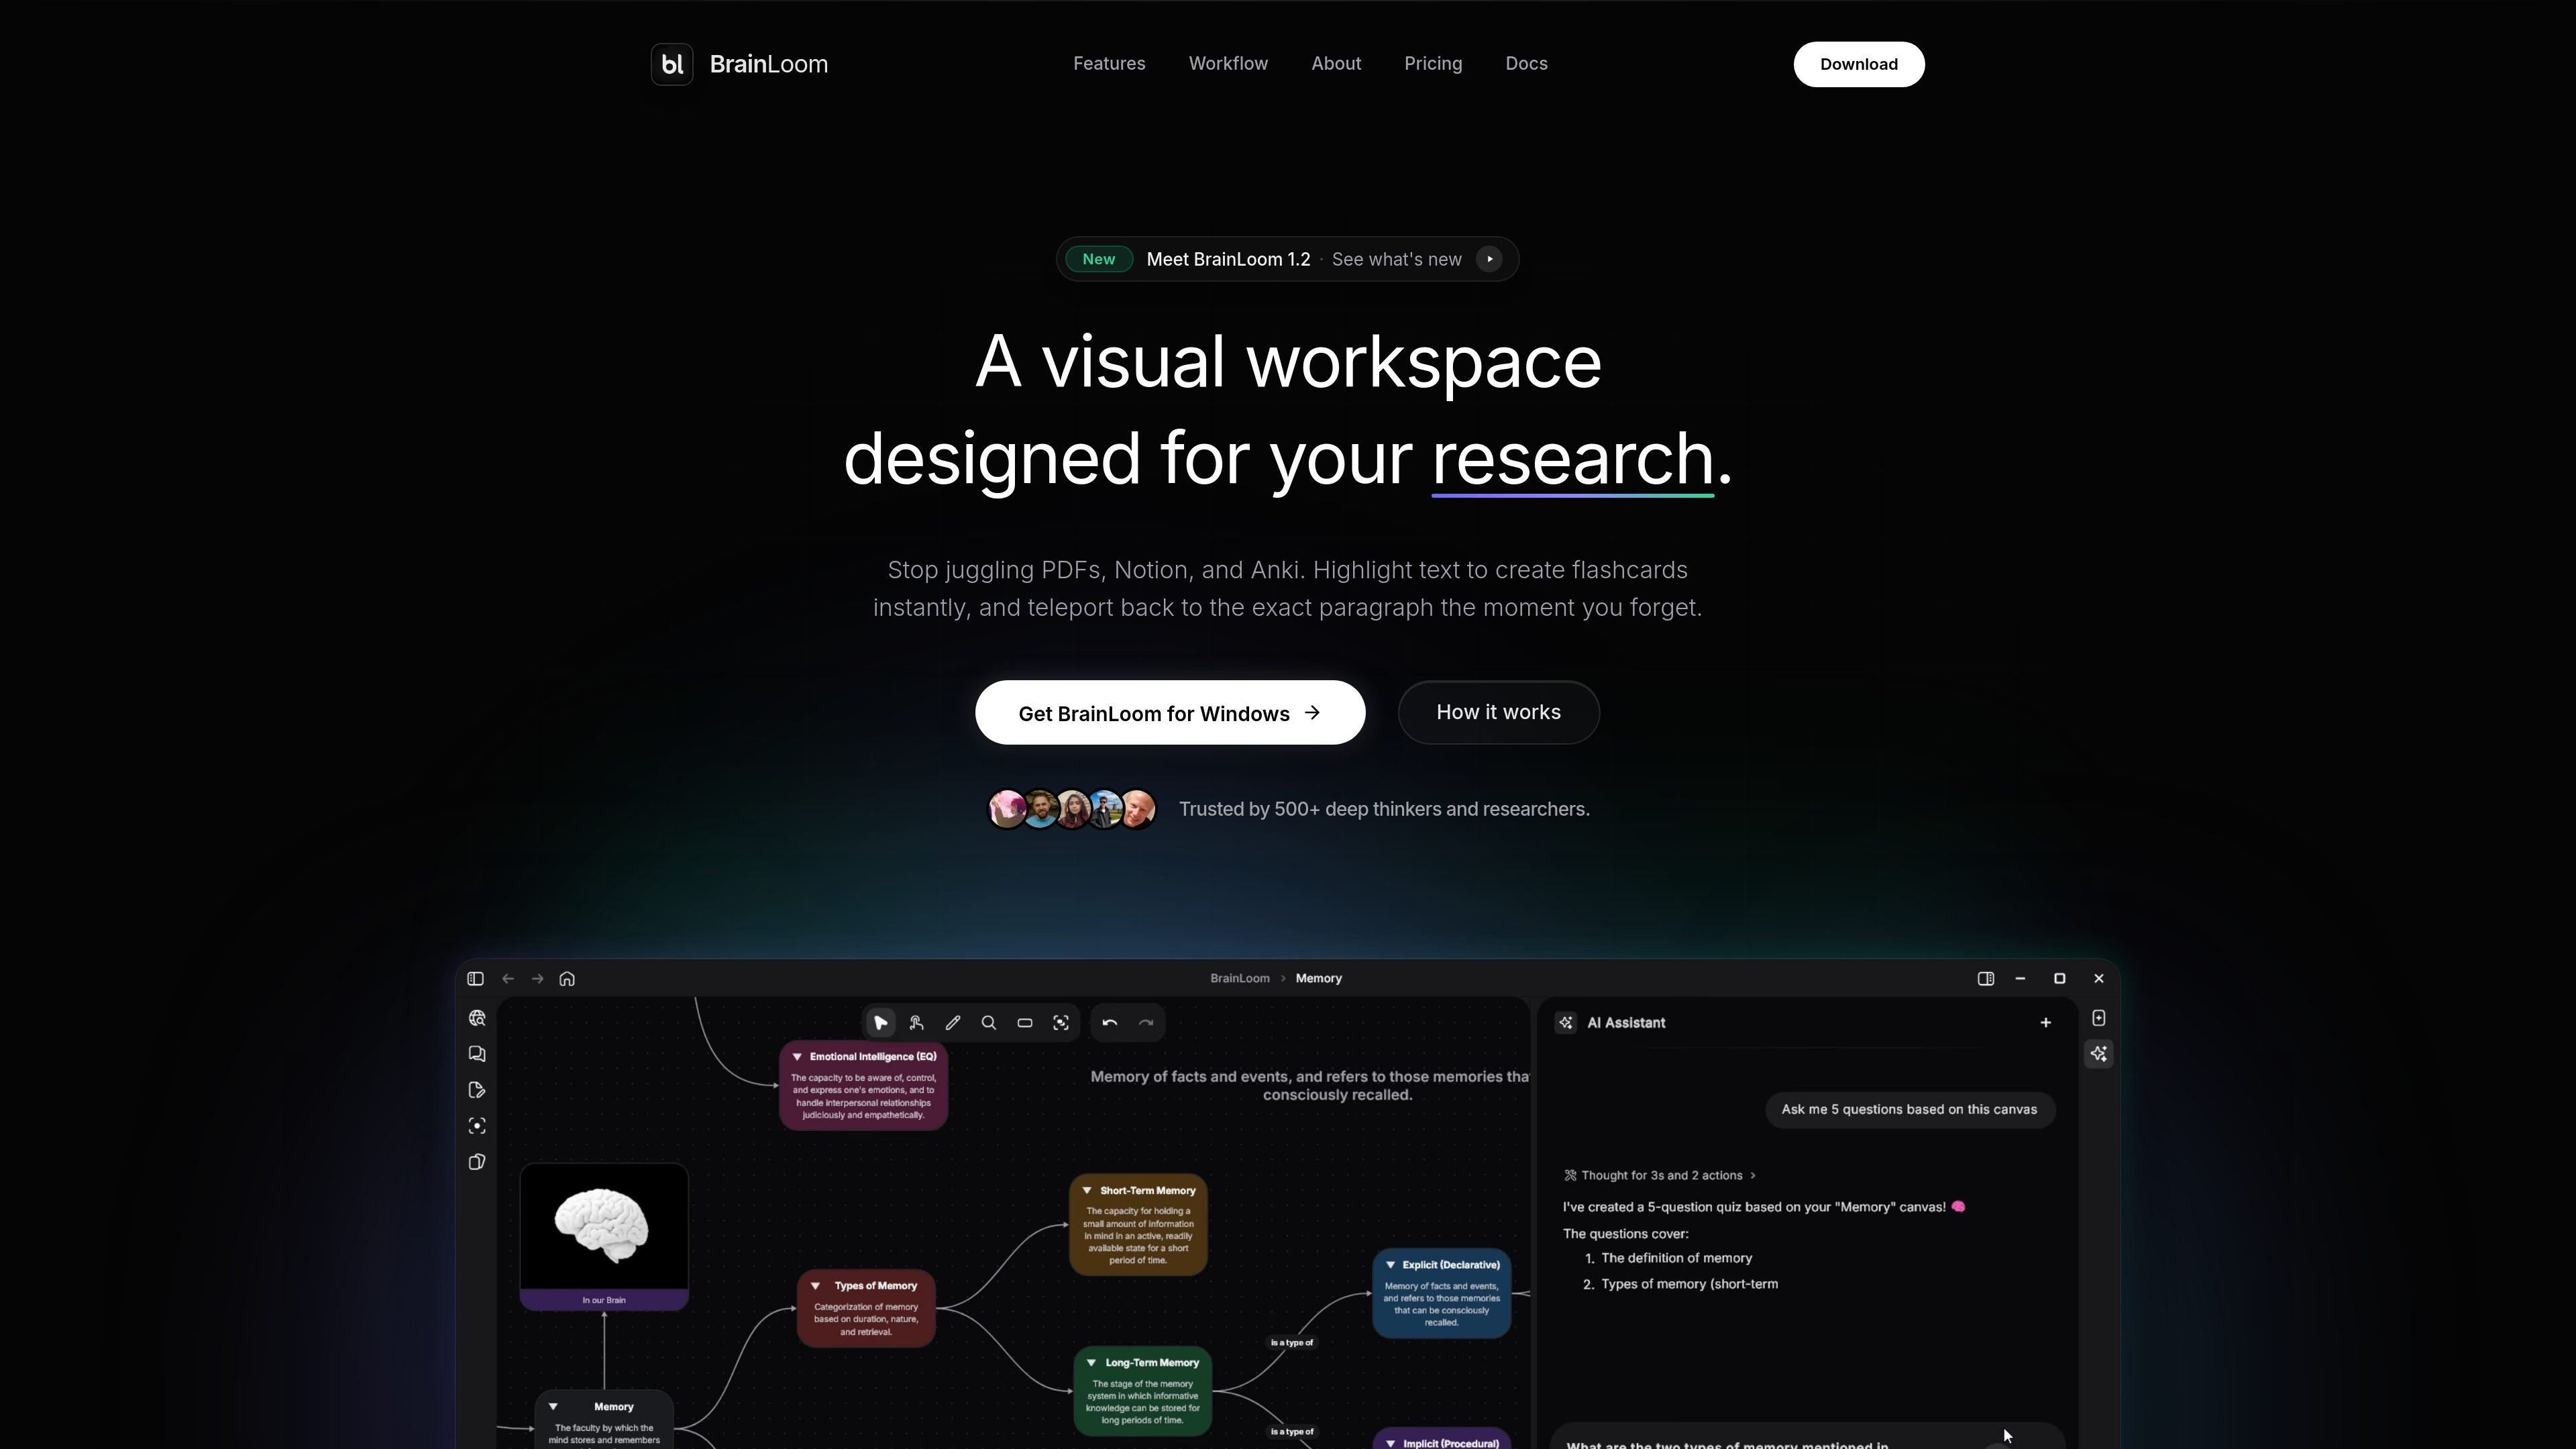Open the Pricing nav item
2576x1449 pixels.
[x=1432, y=64]
